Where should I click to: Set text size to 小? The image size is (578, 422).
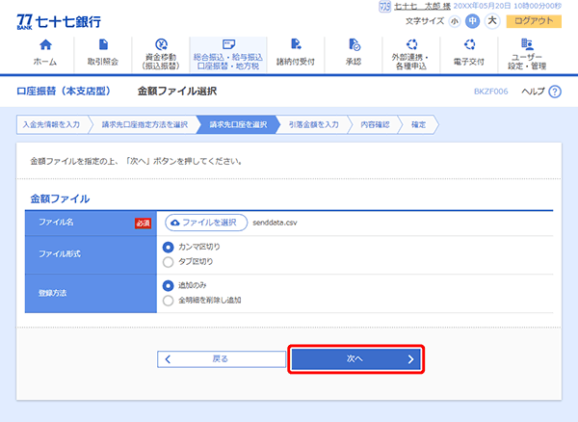pos(455,21)
